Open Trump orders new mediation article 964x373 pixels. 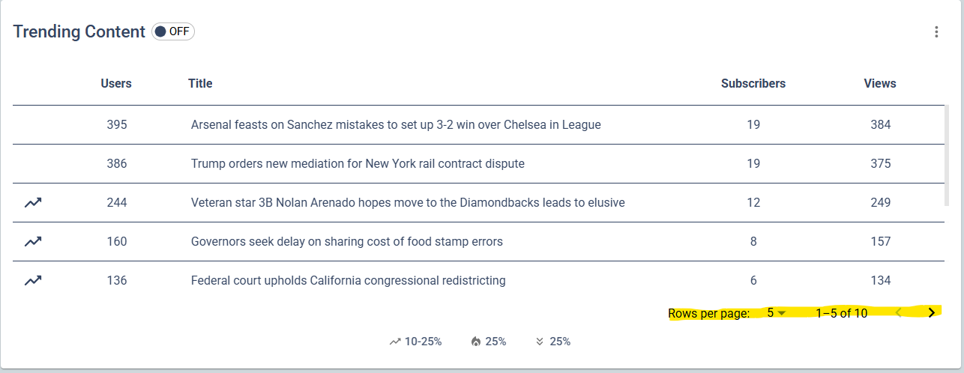(358, 164)
